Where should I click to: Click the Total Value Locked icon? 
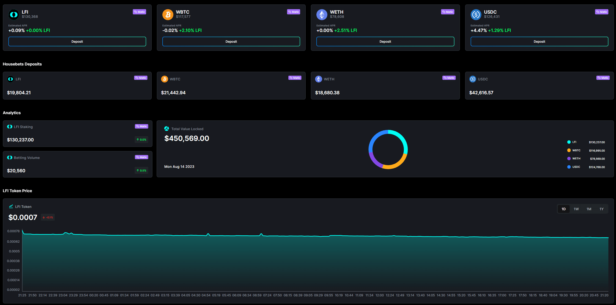[x=167, y=129]
